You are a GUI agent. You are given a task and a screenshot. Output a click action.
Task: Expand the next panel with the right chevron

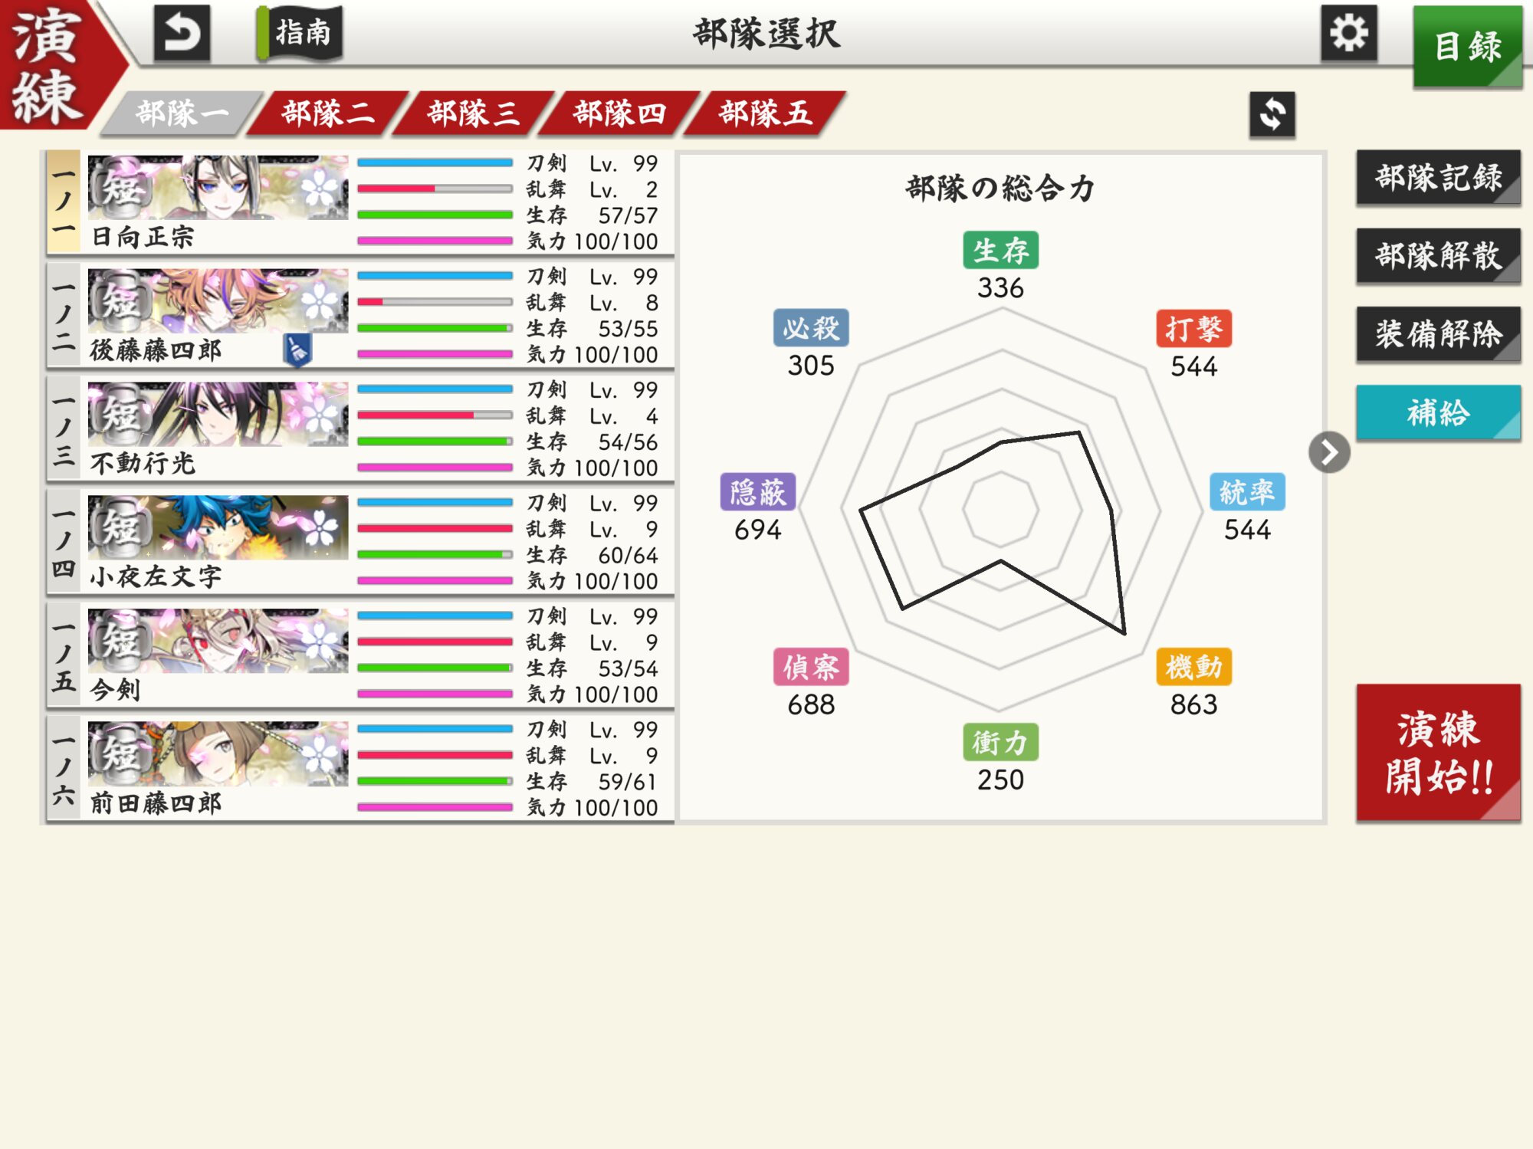point(1329,452)
